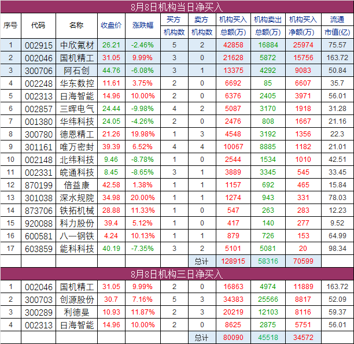Image resolution: width=354 pixels, height=344 pixels.
Task: Select market cap value 98.34
Action: pos(337,249)
